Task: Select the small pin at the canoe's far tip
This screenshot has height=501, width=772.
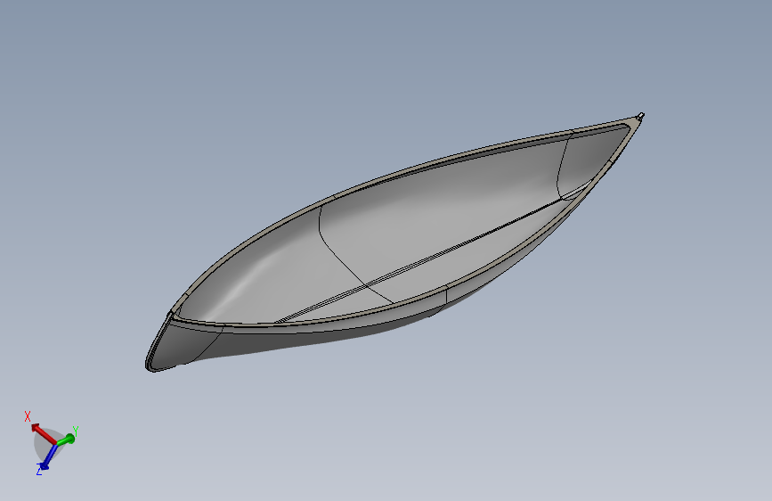Action: (640, 116)
